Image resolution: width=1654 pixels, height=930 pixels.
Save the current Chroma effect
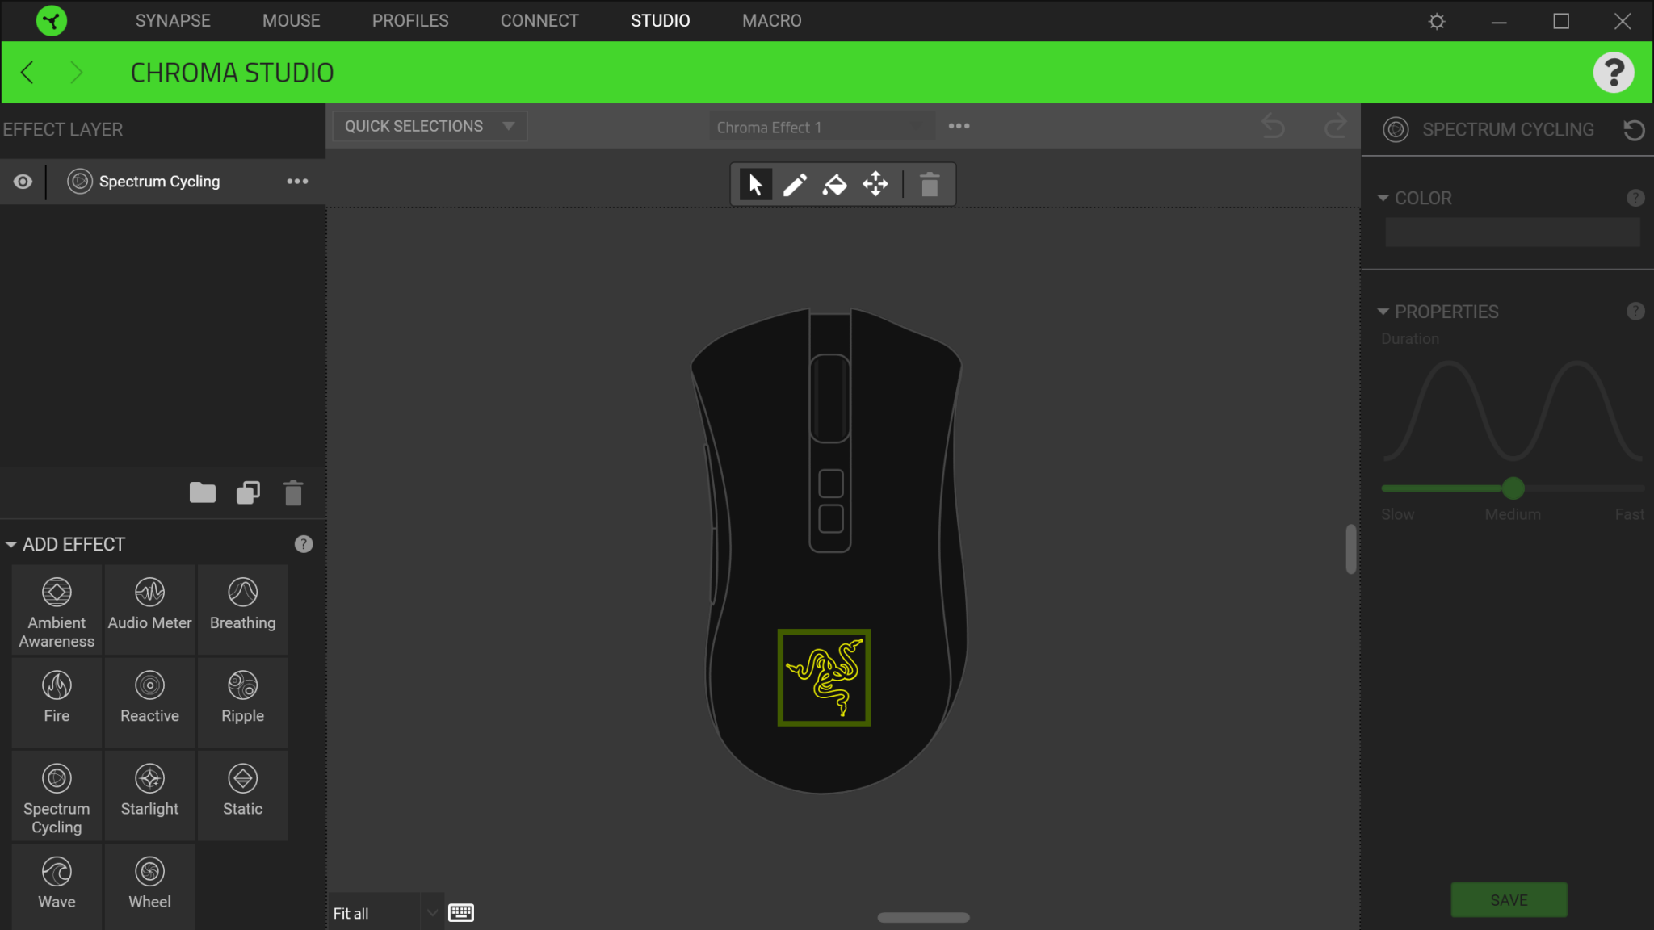coord(1509,899)
